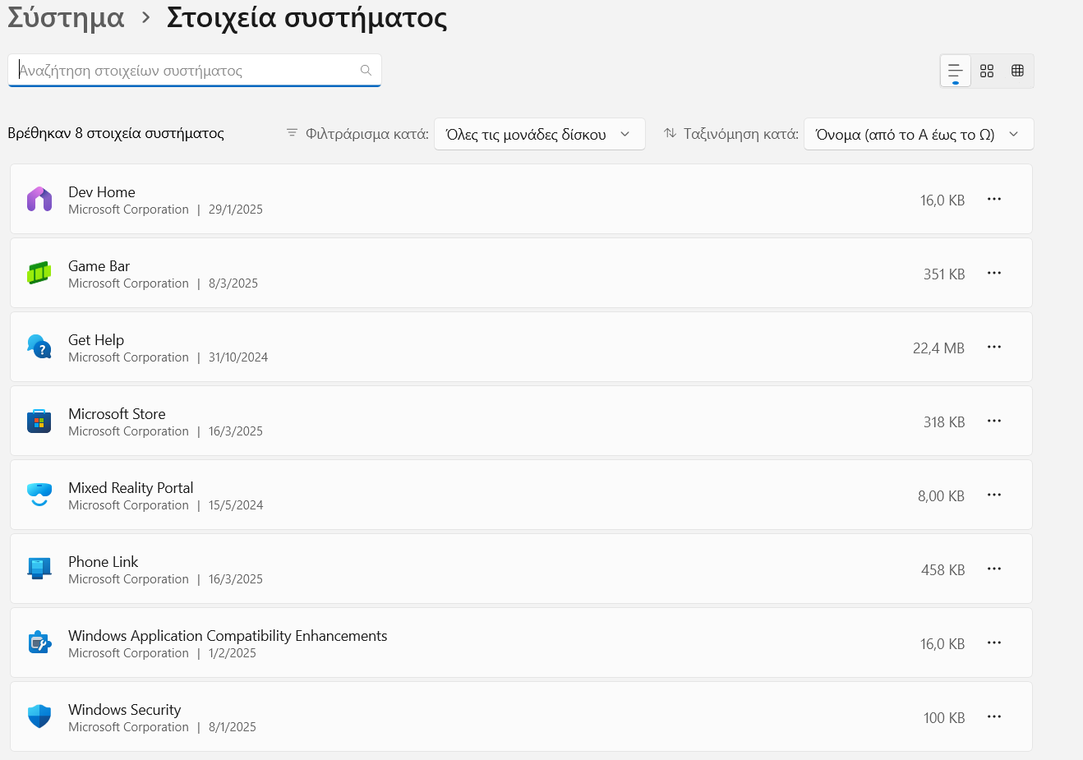Open more options for Get Help
The image size is (1083, 760).
[994, 347]
